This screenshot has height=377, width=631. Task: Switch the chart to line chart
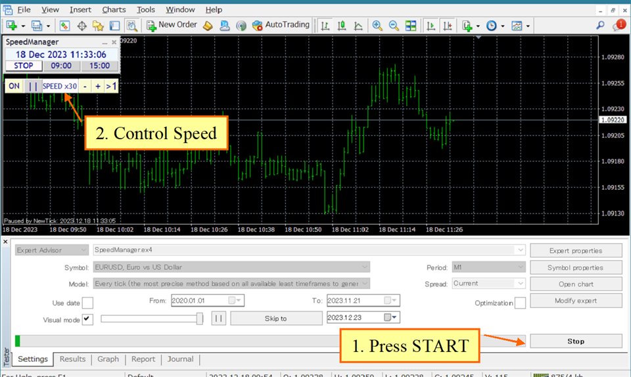point(358,26)
